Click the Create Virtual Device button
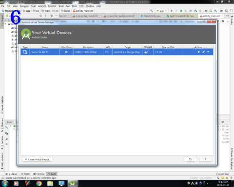The image size is (234, 187). point(38,159)
